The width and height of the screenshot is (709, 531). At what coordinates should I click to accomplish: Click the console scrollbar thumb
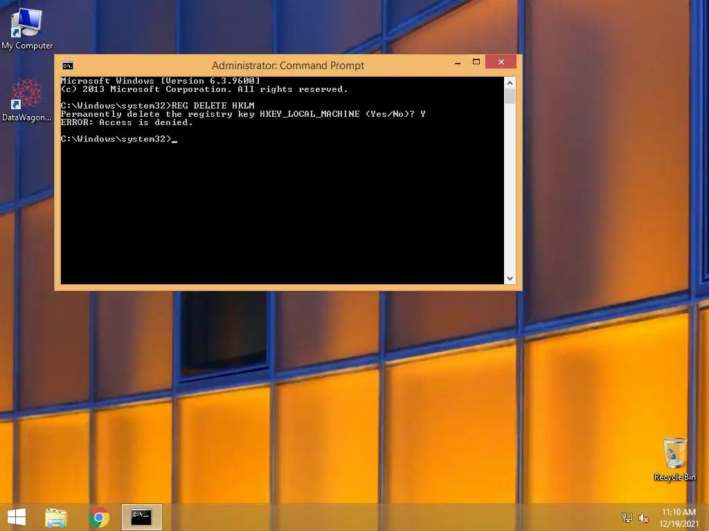coord(510,96)
